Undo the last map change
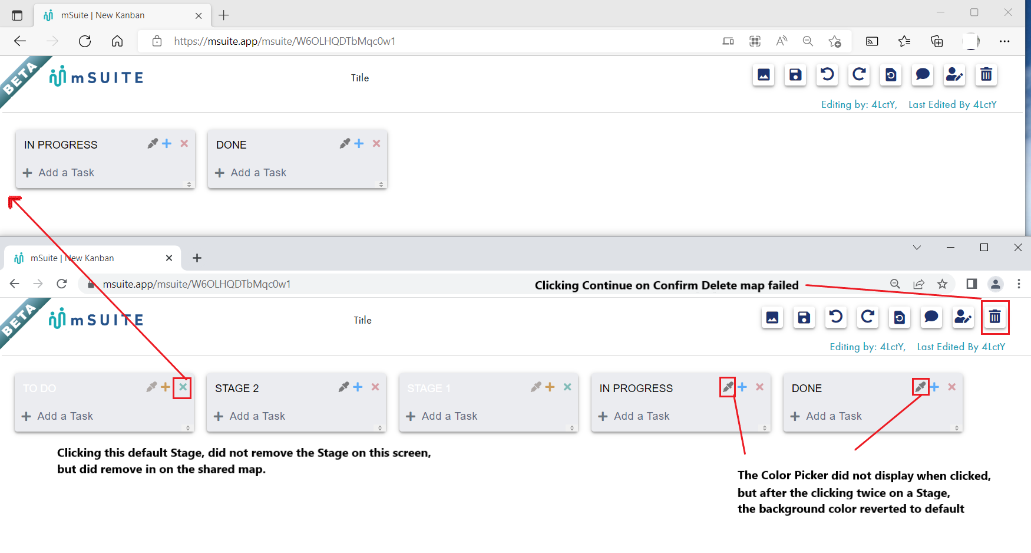The height and width of the screenshot is (553, 1031). 836,317
